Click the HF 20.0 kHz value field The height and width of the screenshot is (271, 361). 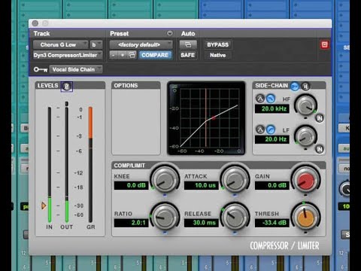[272, 108]
